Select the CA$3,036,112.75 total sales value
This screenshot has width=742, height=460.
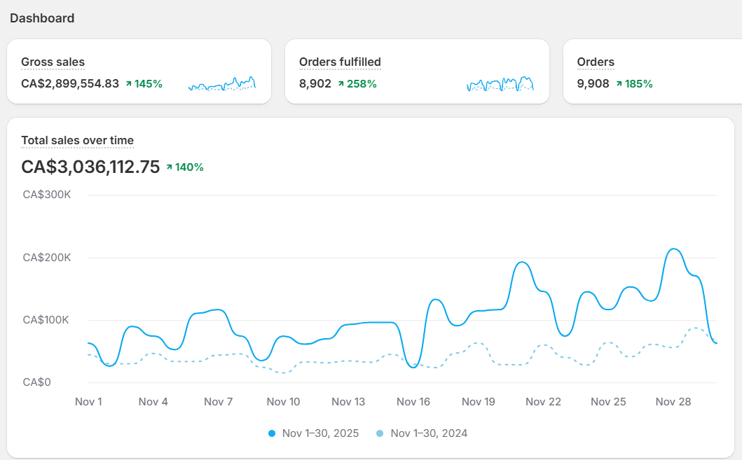pos(90,167)
